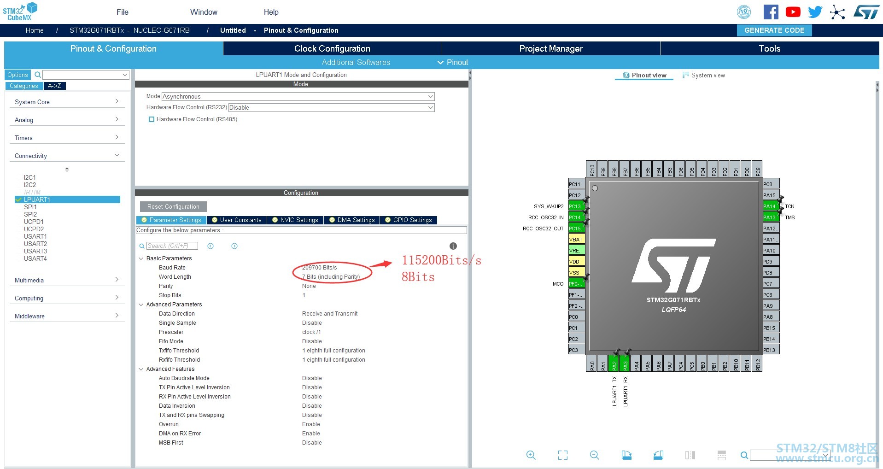The height and width of the screenshot is (469, 883).
Task: Click the ST logo icon
Action: tap(866, 12)
